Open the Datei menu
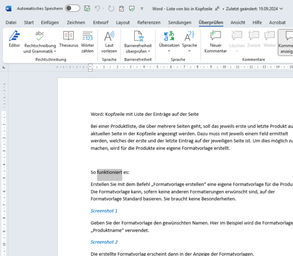This screenshot has height=256, width=293. coord(11,23)
